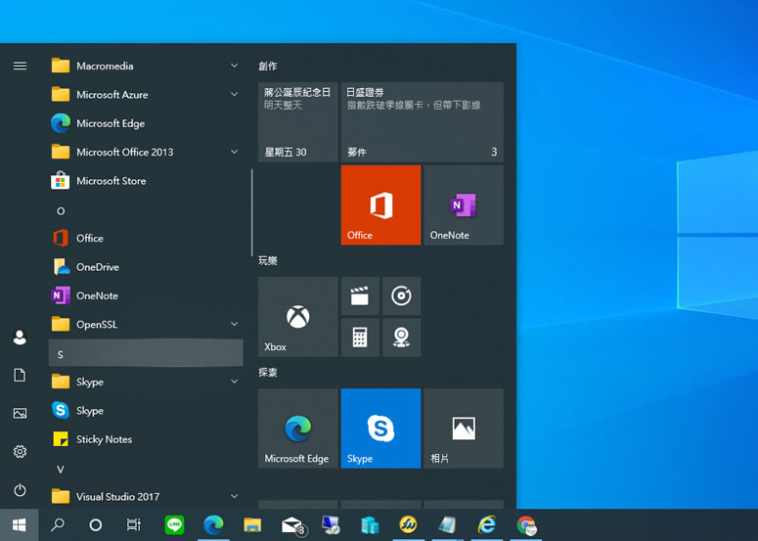Image resolution: width=758 pixels, height=541 pixels.
Task: Launch Office from the app list
Action: coord(146,239)
